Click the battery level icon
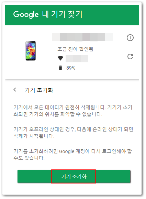146x199 pixels. (x=60, y=67)
